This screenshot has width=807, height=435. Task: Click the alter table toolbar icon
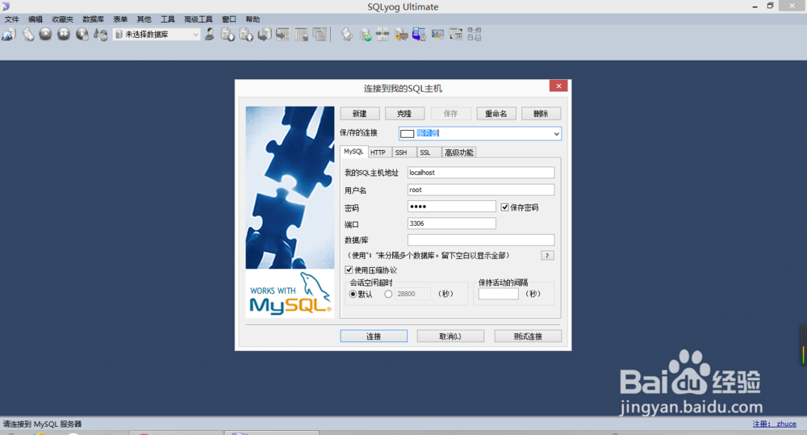301,35
